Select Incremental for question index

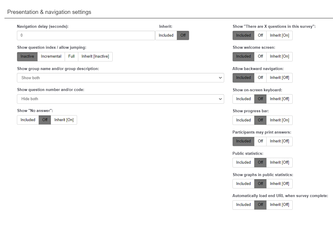(51, 56)
